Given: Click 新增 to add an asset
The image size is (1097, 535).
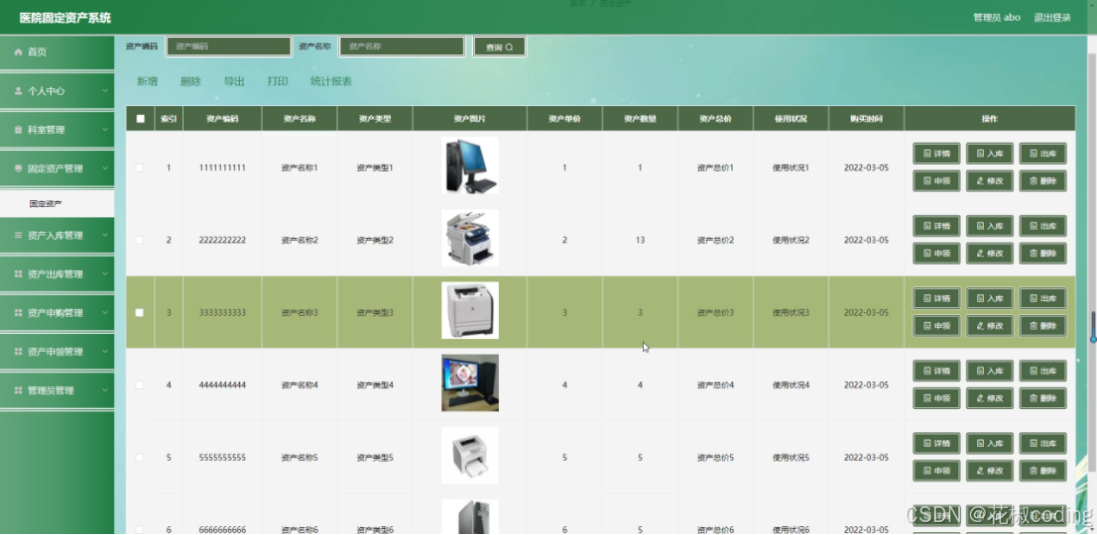Looking at the screenshot, I should [147, 81].
